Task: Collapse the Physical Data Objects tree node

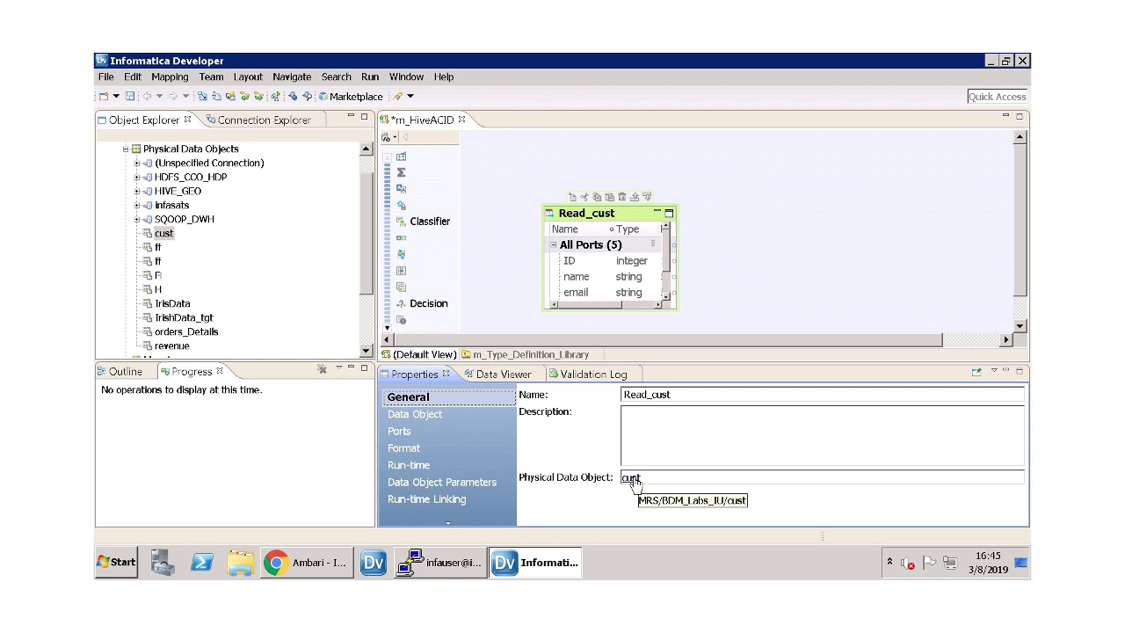Action: pyautogui.click(x=125, y=149)
